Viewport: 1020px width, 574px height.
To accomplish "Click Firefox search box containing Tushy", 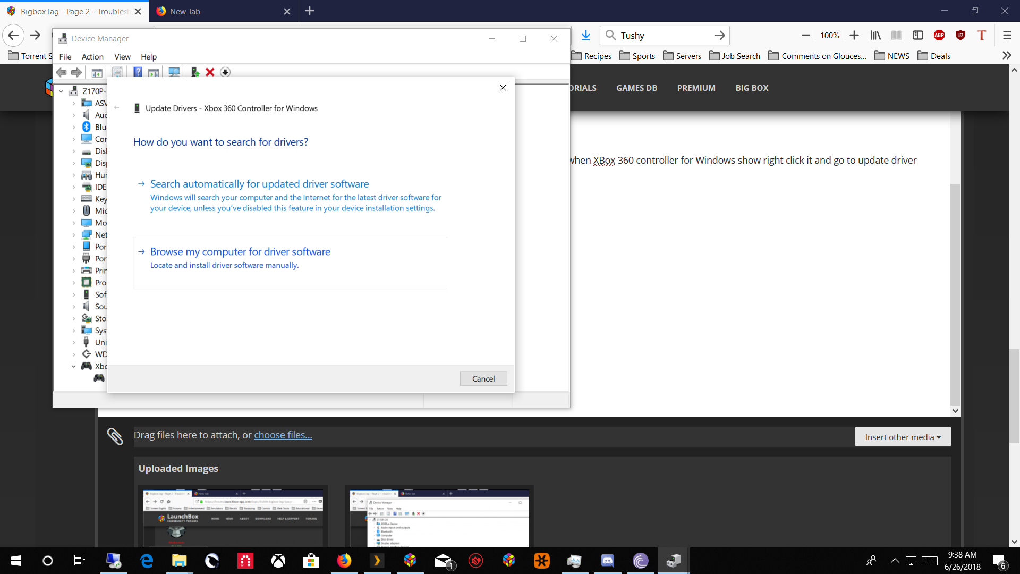I will pyautogui.click(x=664, y=35).
